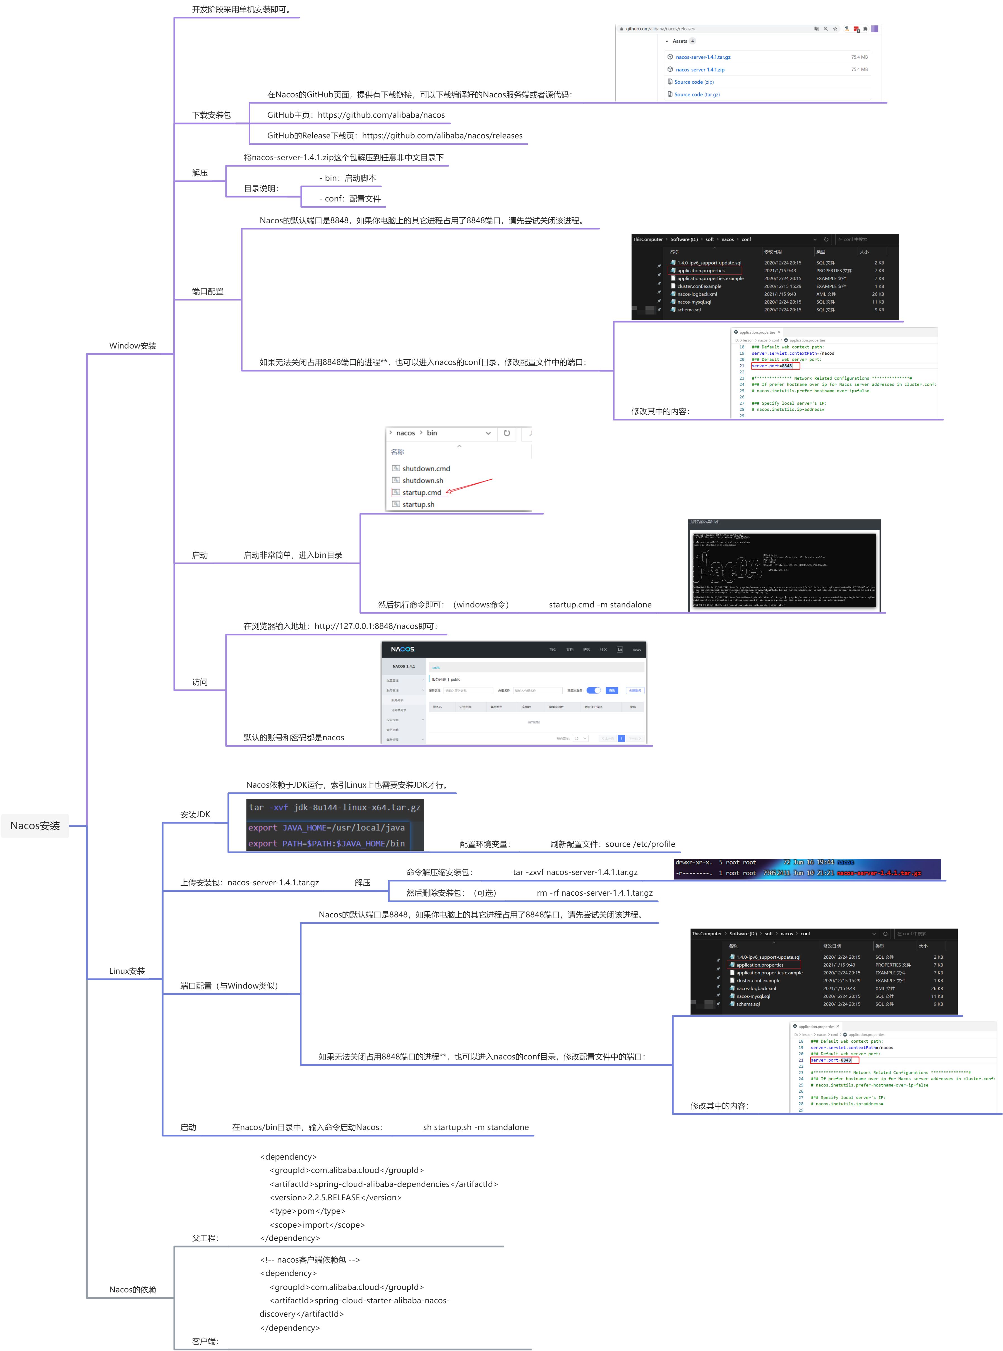Image resolution: width=1003 pixels, height=1351 pixels.
Task: Toggle the 隐藏空服务 switch
Action: pos(593,690)
